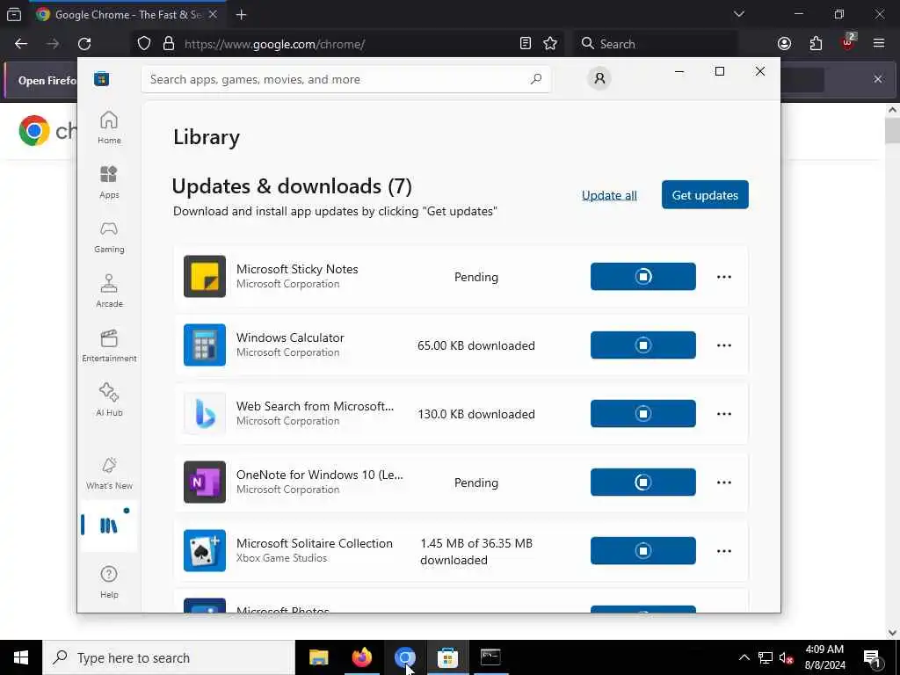Click the muted volume tray icon

[x=786, y=657]
